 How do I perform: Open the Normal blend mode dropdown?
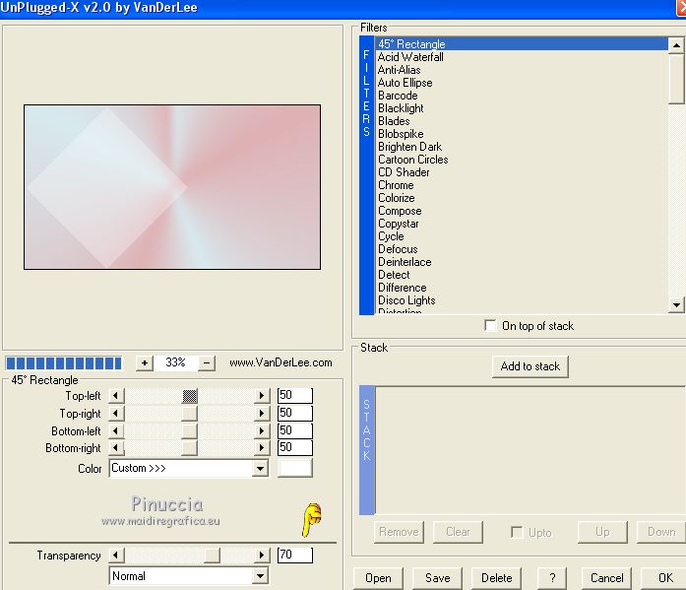click(260, 576)
